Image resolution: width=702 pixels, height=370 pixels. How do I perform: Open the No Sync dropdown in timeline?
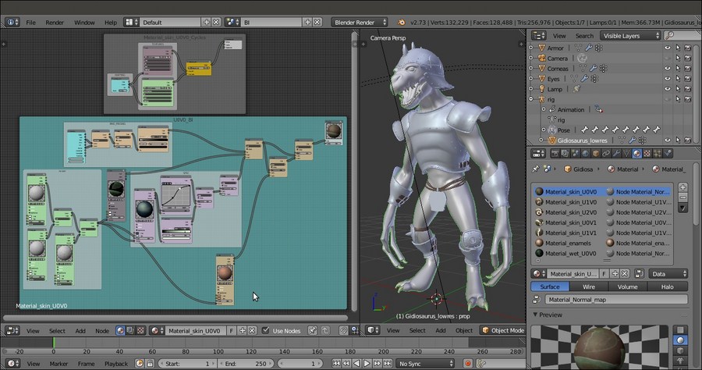pos(425,363)
